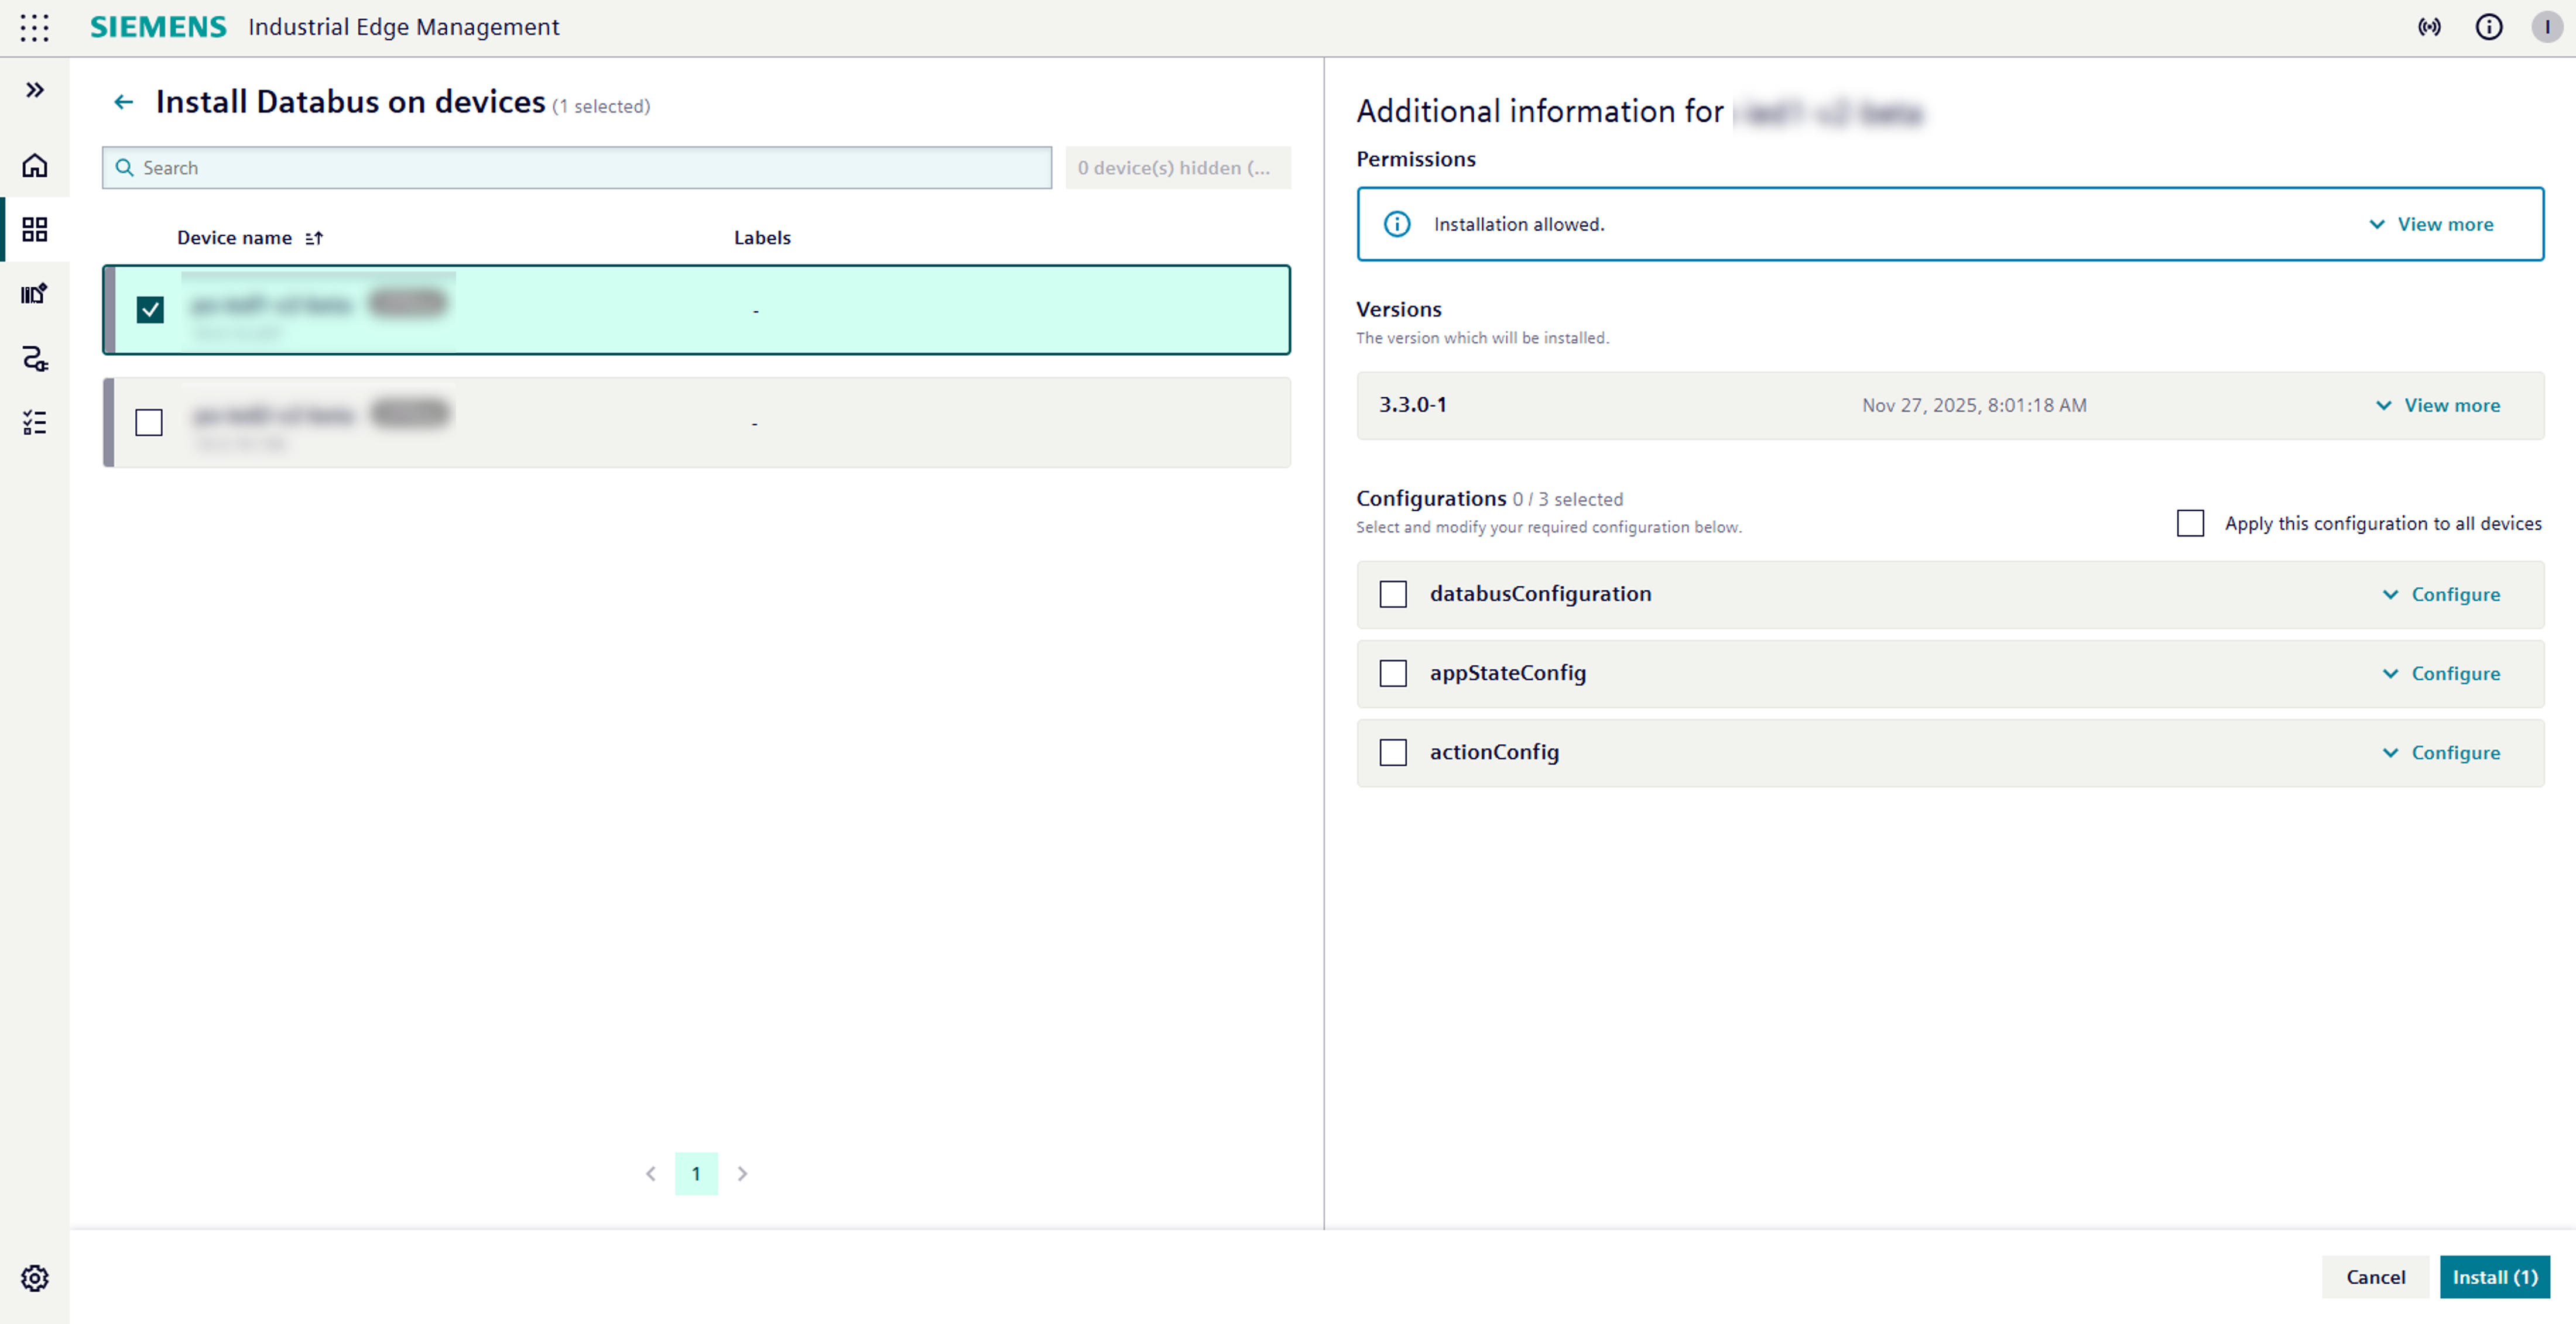Check the second device row checkbox
2576x1324 pixels.
[149, 422]
